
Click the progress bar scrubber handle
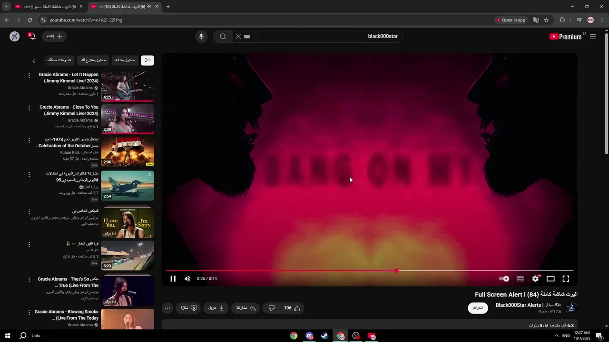click(x=396, y=271)
